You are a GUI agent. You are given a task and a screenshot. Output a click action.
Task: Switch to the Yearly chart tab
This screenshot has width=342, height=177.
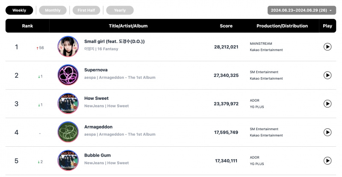(120, 10)
